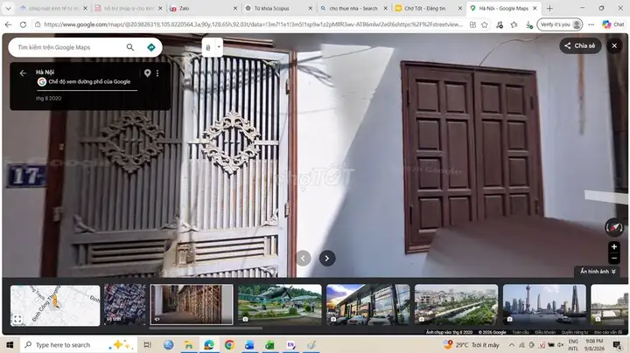Viewport: 630px width, 353px height.
Task: Open the browser Settings and more ellipsis menu
Action: click(591, 24)
